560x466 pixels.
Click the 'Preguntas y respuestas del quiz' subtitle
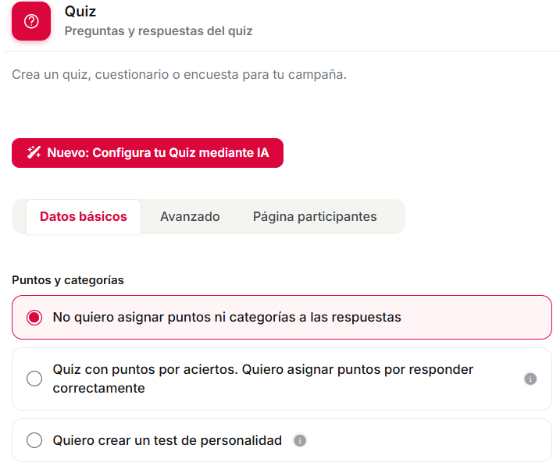point(159,31)
